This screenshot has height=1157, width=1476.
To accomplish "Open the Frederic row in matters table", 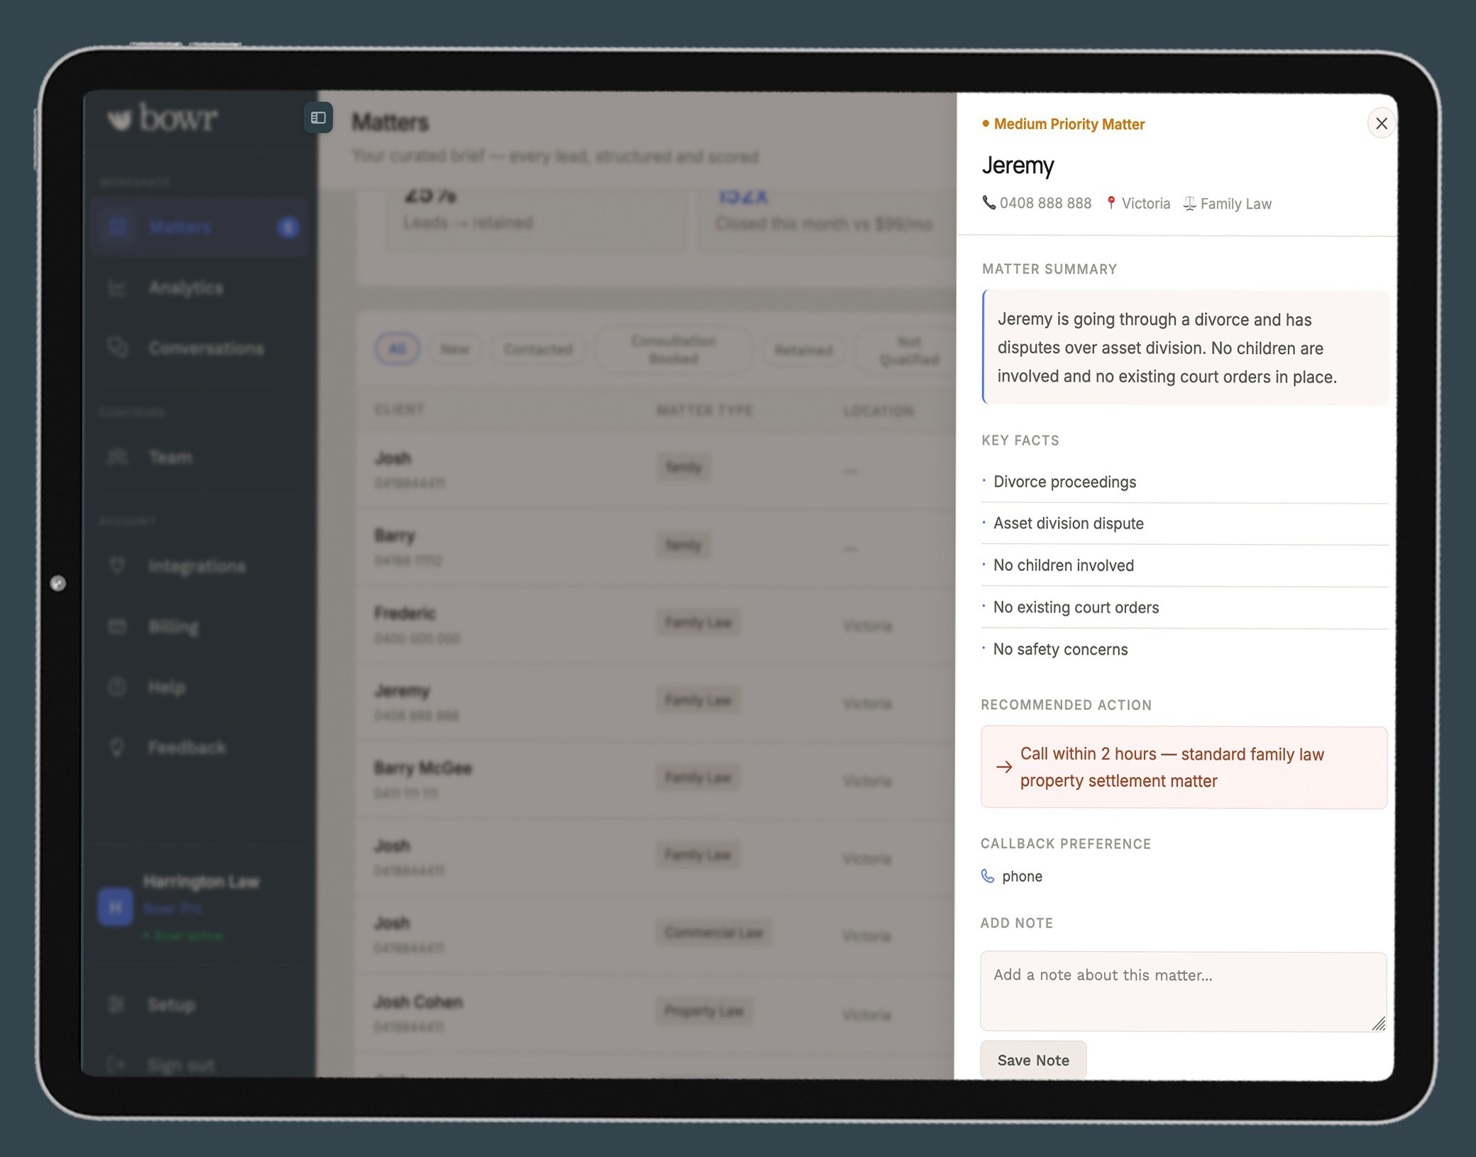I will [x=656, y=624].
